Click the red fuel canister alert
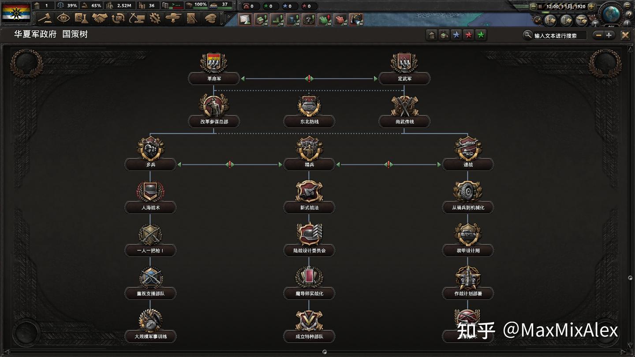Viewport: 635px width, 357px height. click(340, 19)
